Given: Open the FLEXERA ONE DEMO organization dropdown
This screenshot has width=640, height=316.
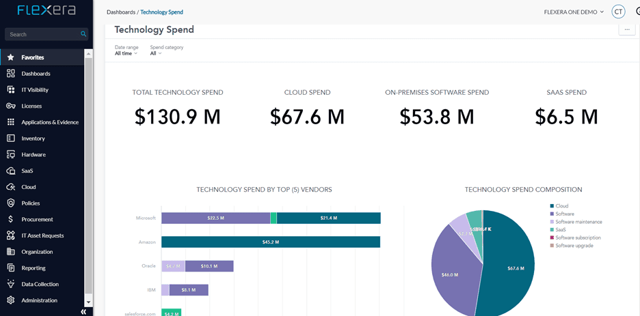Looking at the screenshot, I should tap(574, 12).
